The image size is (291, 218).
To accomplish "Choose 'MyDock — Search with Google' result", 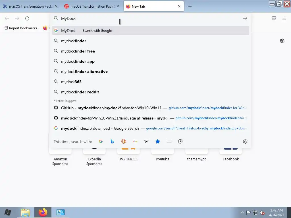I will click(x=151, y=31).
